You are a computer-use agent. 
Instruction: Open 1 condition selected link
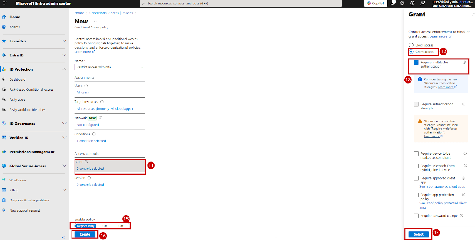pos(91,141)
